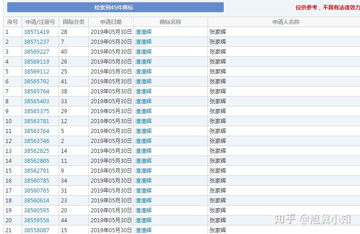
Task: Click 渣渣辉 trademark name in row 21
Action: [x=143, y=230]
